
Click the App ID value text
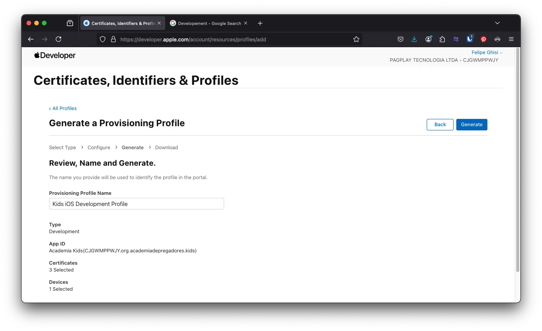click(123, 251)
